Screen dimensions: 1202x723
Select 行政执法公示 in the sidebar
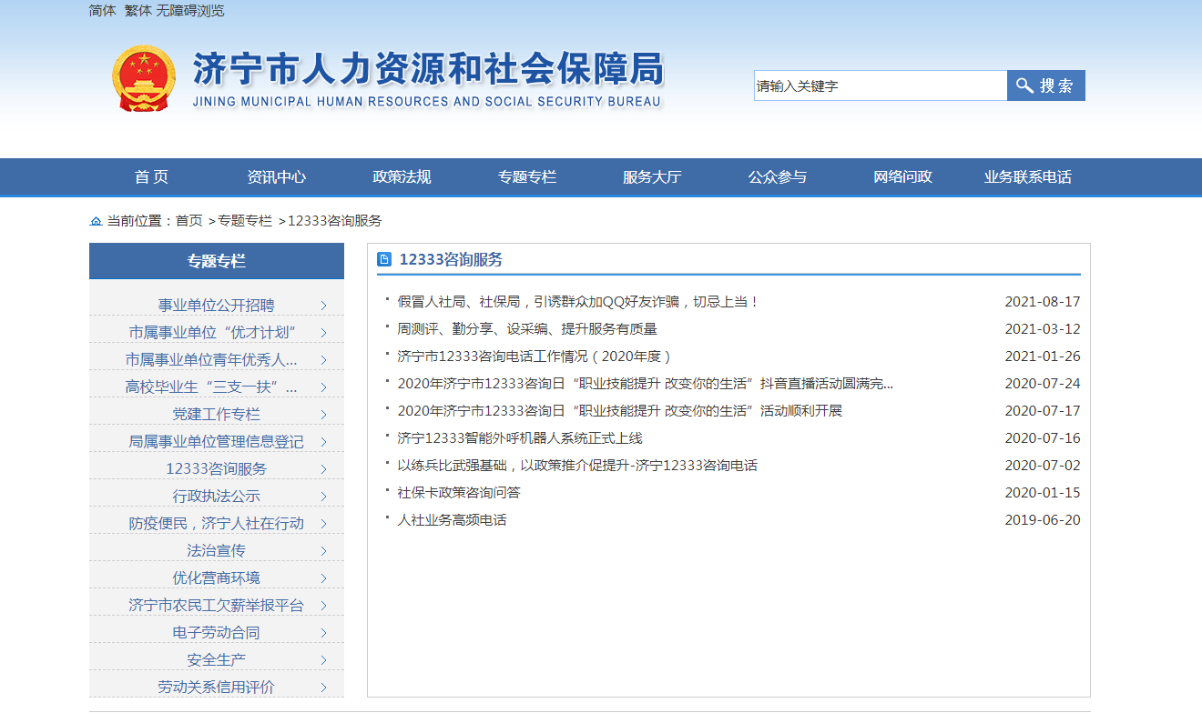tap(216, 497)
